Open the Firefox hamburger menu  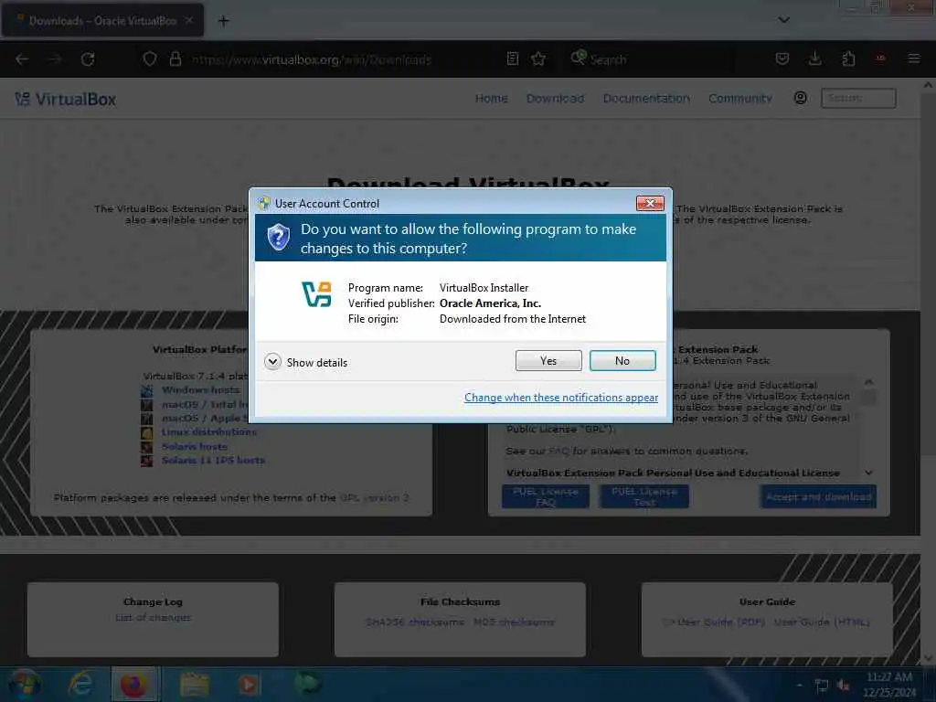[x=913, y=58]
